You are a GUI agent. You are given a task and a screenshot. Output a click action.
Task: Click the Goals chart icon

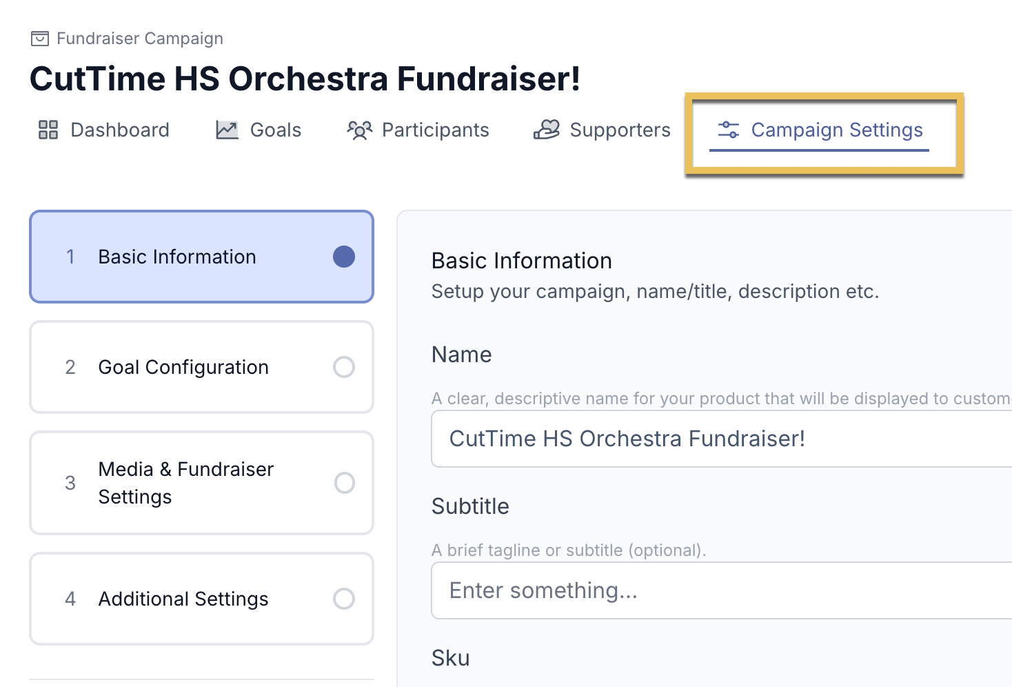coord(227,130)
